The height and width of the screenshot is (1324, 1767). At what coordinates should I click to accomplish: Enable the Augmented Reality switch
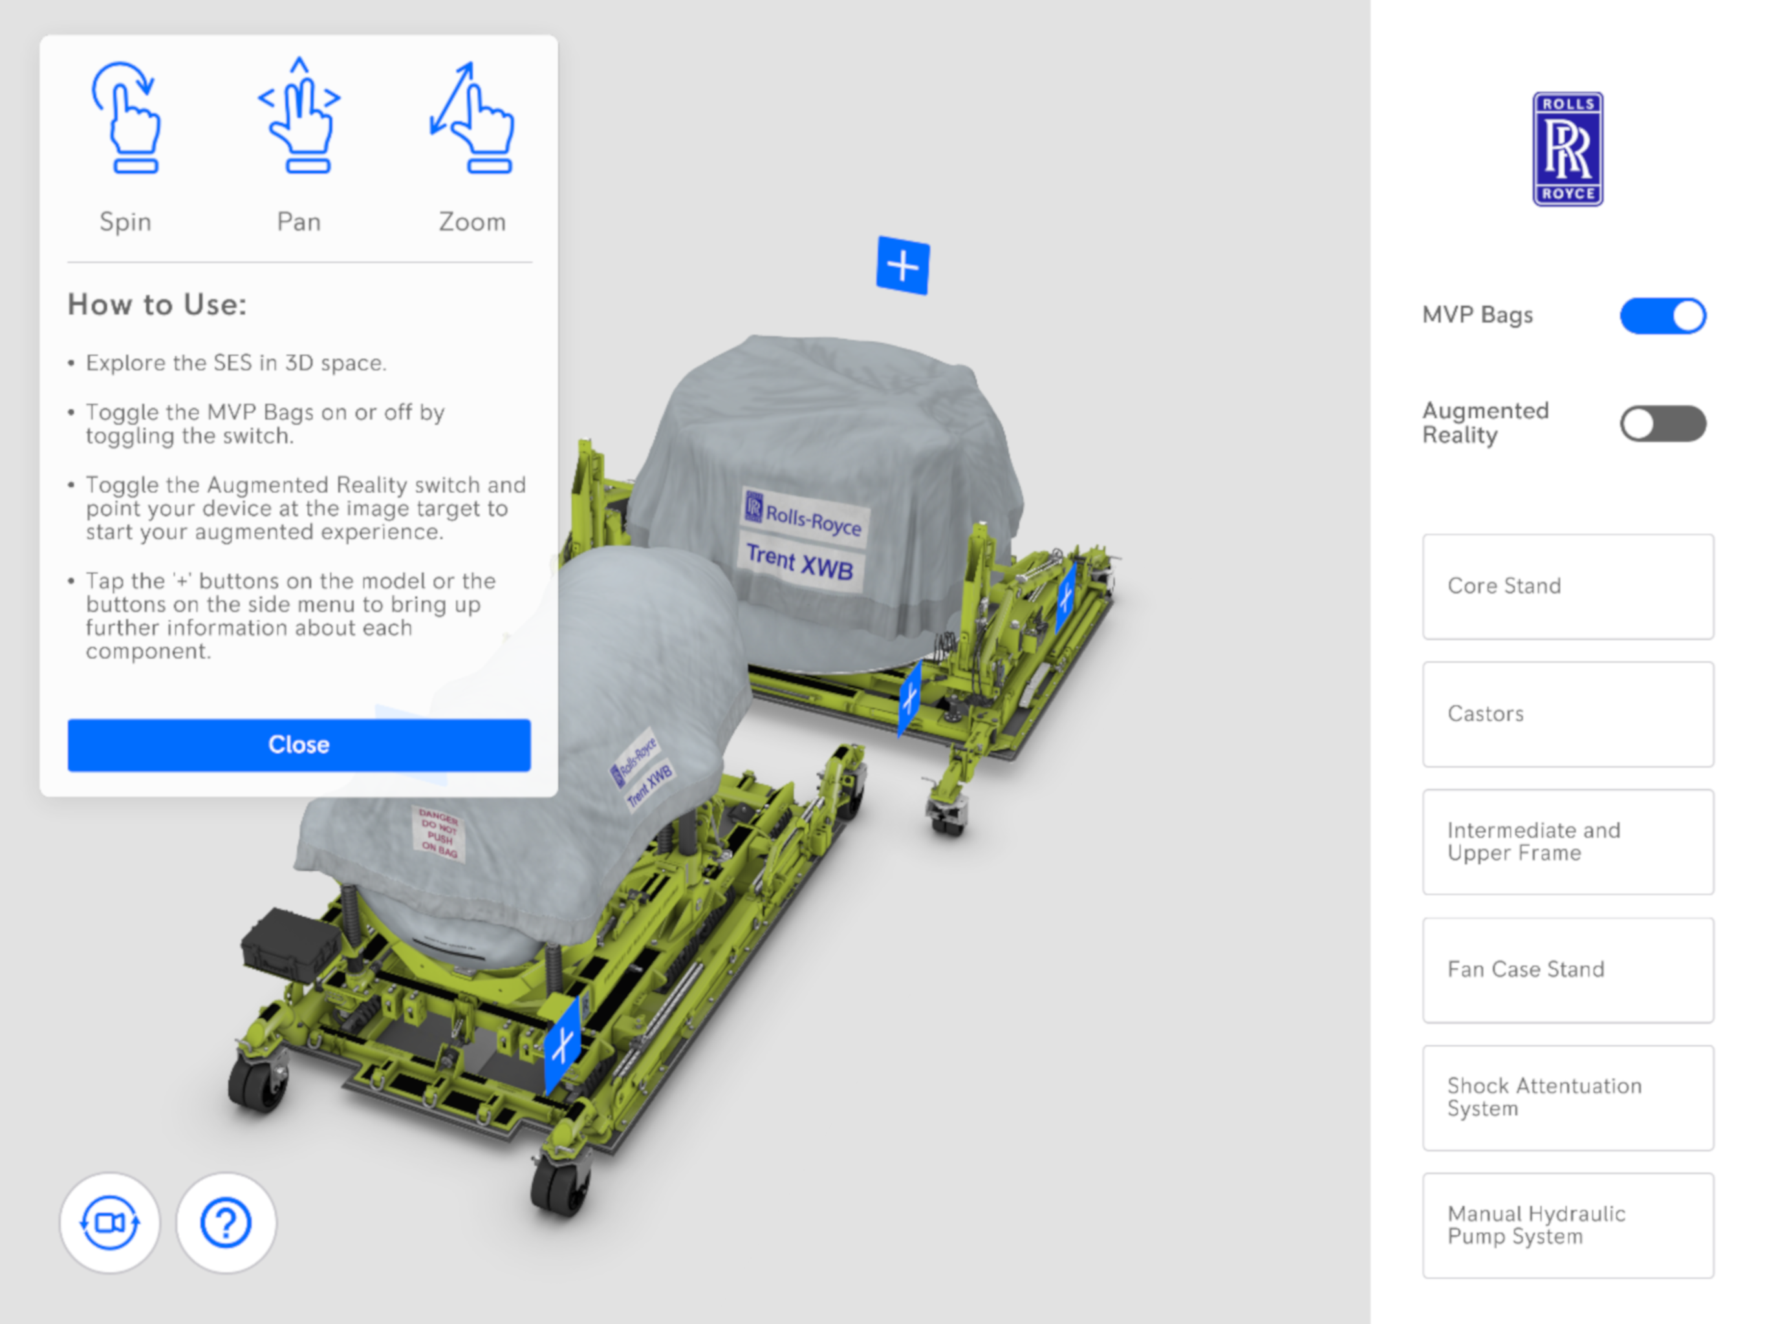1662,423
